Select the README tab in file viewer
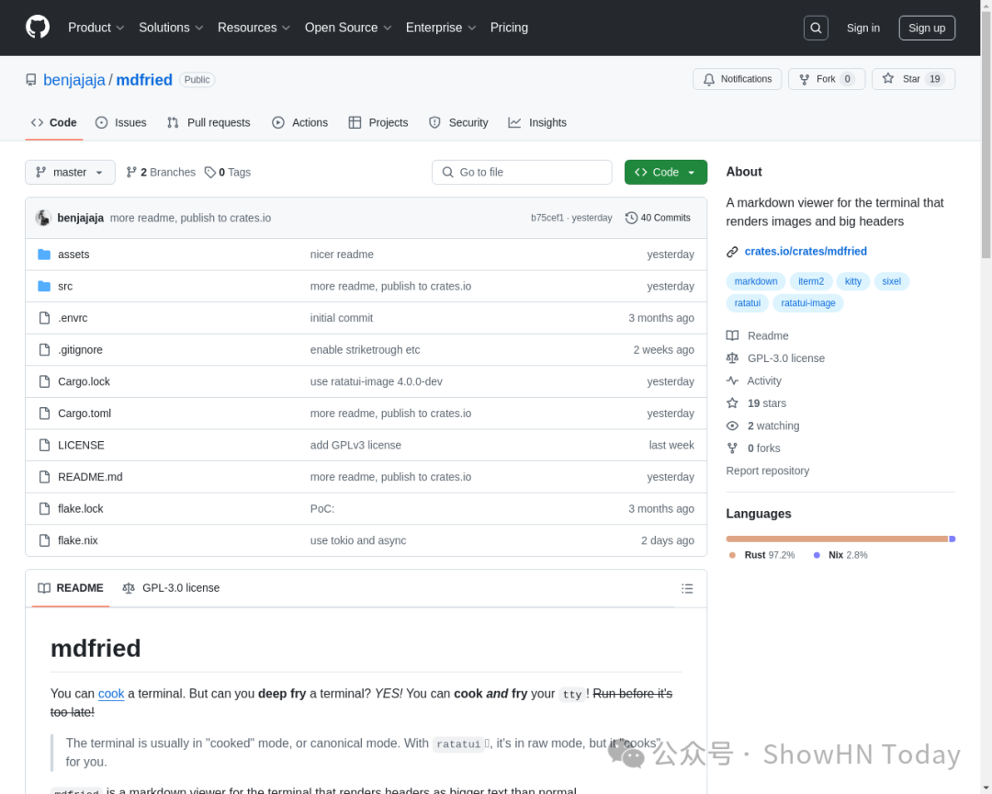Screen dimensions: 992x794 click(x=71, y=588)
